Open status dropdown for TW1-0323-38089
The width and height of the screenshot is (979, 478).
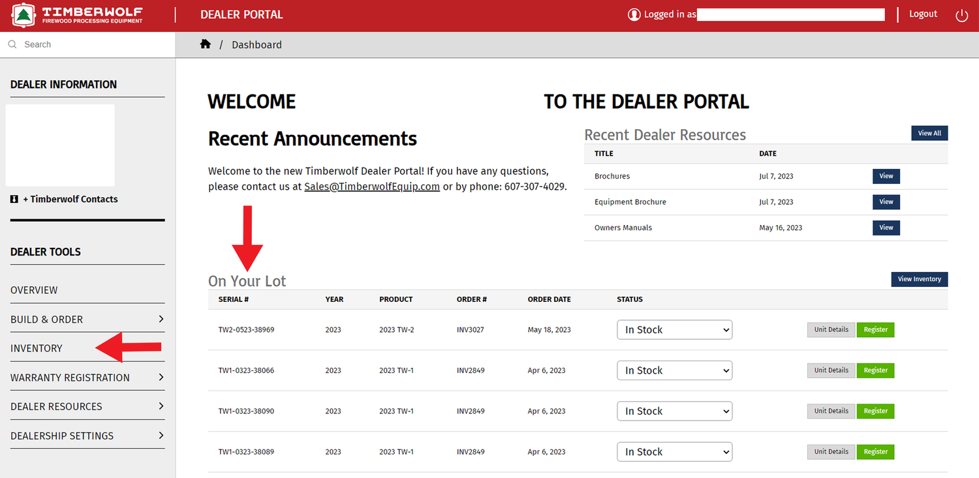pyautogui.click(x=675, y=452)
